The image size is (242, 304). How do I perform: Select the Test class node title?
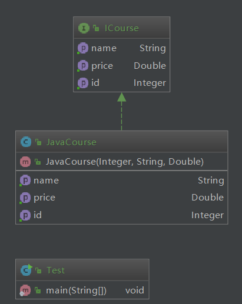pyautogui.click(x=55, y=270)
